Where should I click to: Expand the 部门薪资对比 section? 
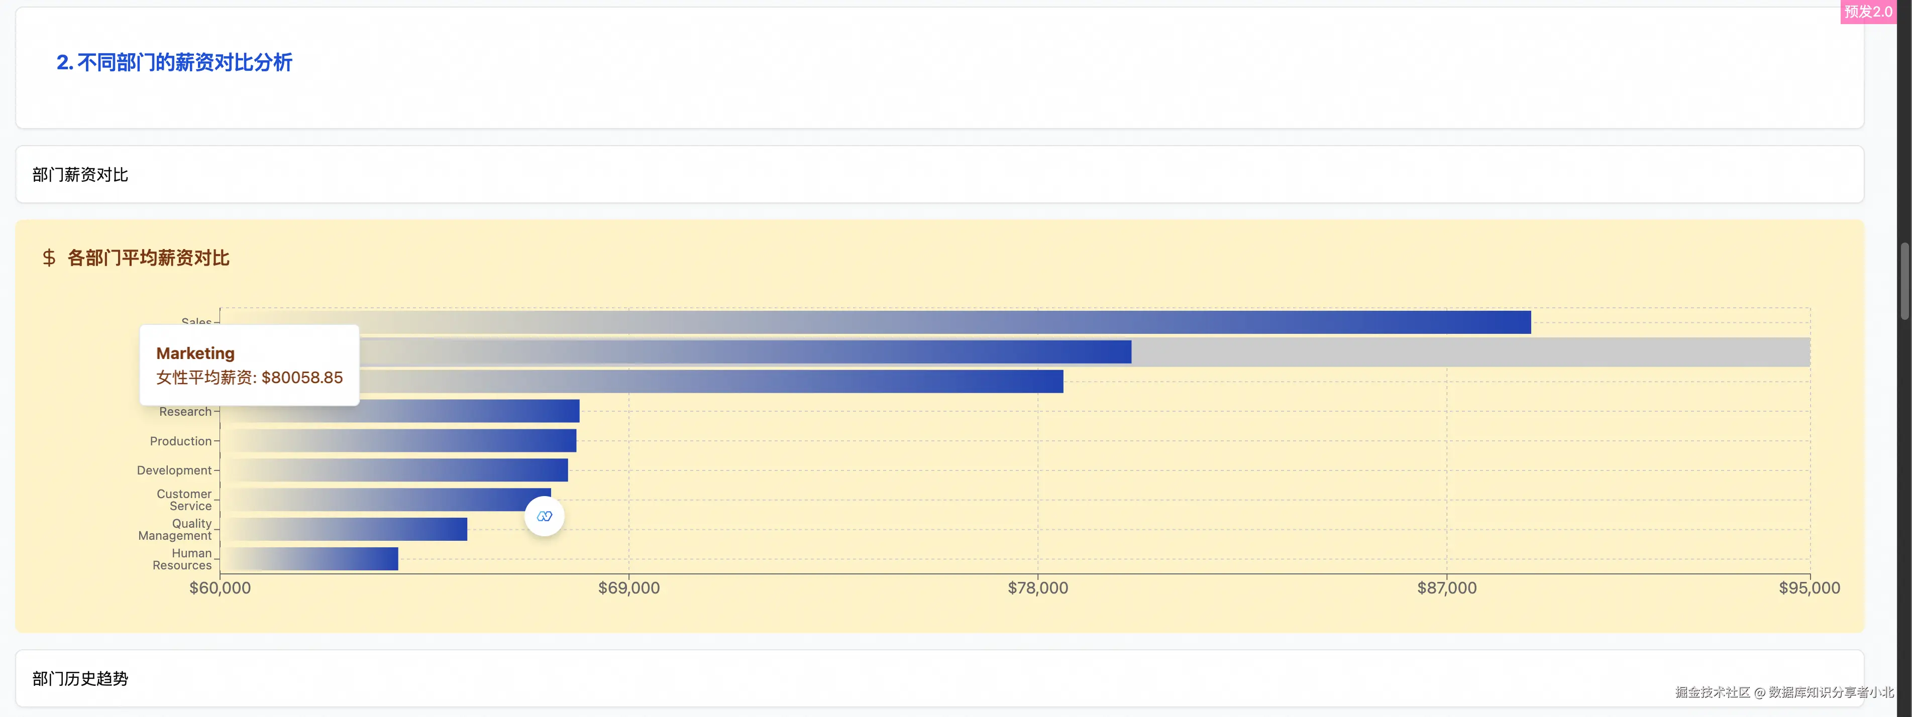pyautogui.click(x=80, y=175)
